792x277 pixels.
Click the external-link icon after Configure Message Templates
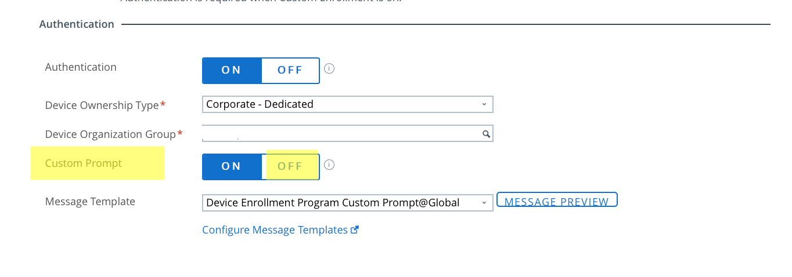point(355,229)
